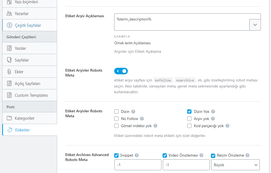Click the Snippet length input field
This screenshot has height=173, width=271.
pyautogui.click(x=138, y=165)
